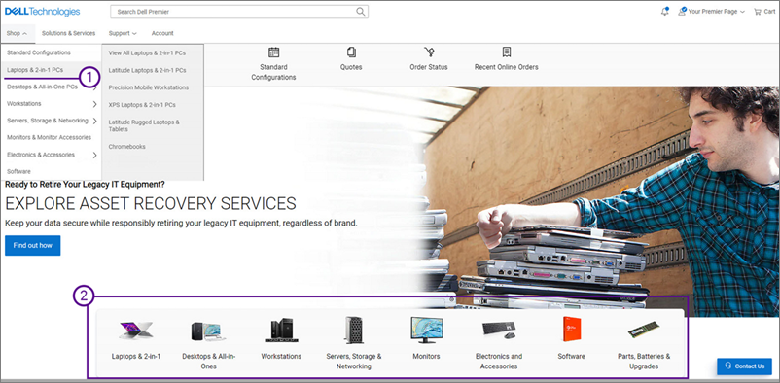Expand the Desktops & All-in-One PCs arrow
This screenshot has width=780, height=383.
(94, 87)
